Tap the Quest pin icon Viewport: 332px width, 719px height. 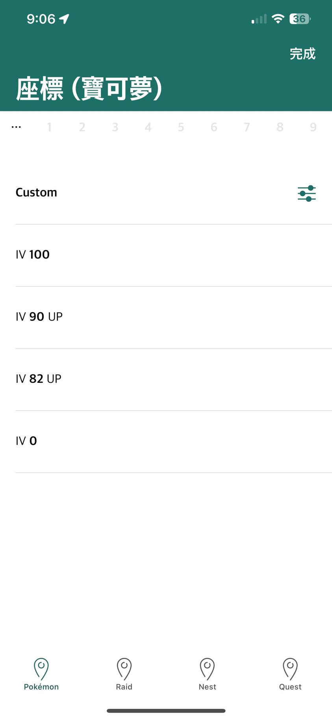tap(290, 669)
